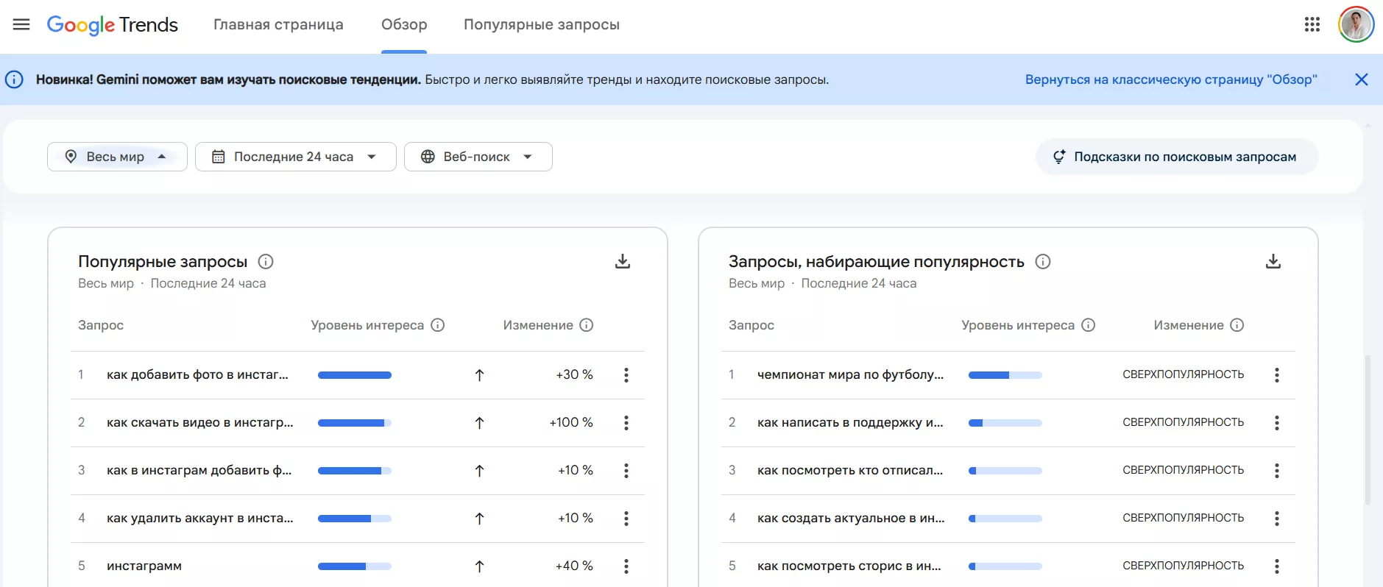
Task: Click the interest bar for 'инстаграмм'
Action: coord(355,566)
